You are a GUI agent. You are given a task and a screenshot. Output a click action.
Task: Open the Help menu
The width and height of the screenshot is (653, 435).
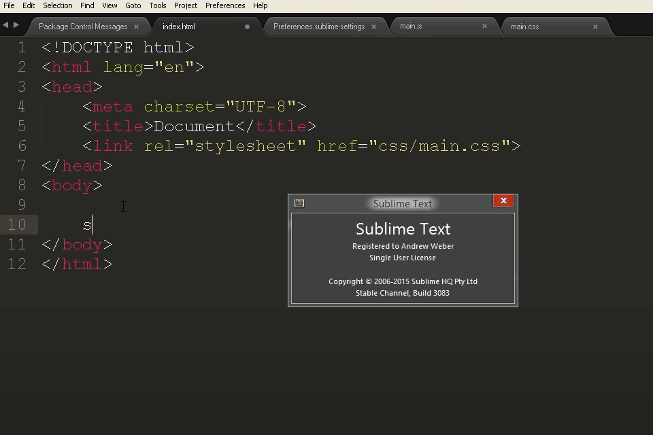[x=261, y=5]
